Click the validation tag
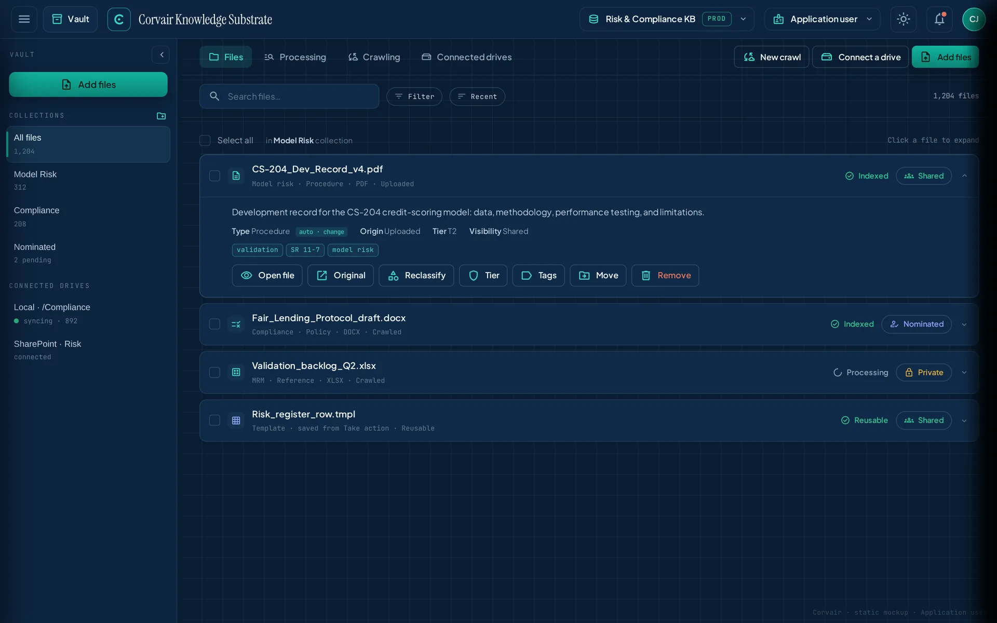Screen dimensions: 997x623 pyautogui.click(x=258, y=250)
